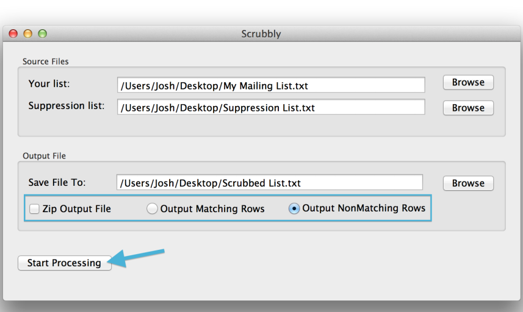The image size is (523, 312).
Task: Browse for the Save File To location
Action: pos(468,183)
